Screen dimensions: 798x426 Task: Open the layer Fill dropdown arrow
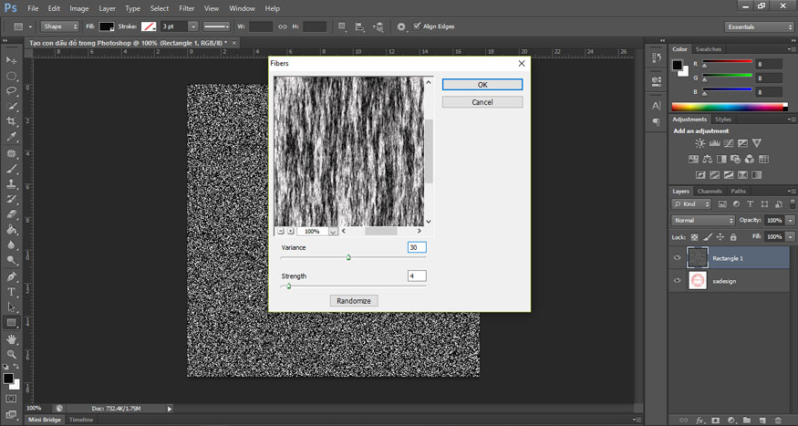click(790, 236)
